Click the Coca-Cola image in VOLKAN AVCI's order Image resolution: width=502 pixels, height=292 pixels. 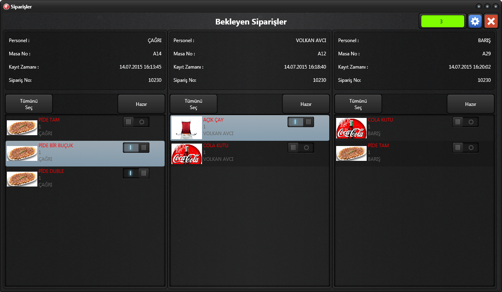click(187, 154)
